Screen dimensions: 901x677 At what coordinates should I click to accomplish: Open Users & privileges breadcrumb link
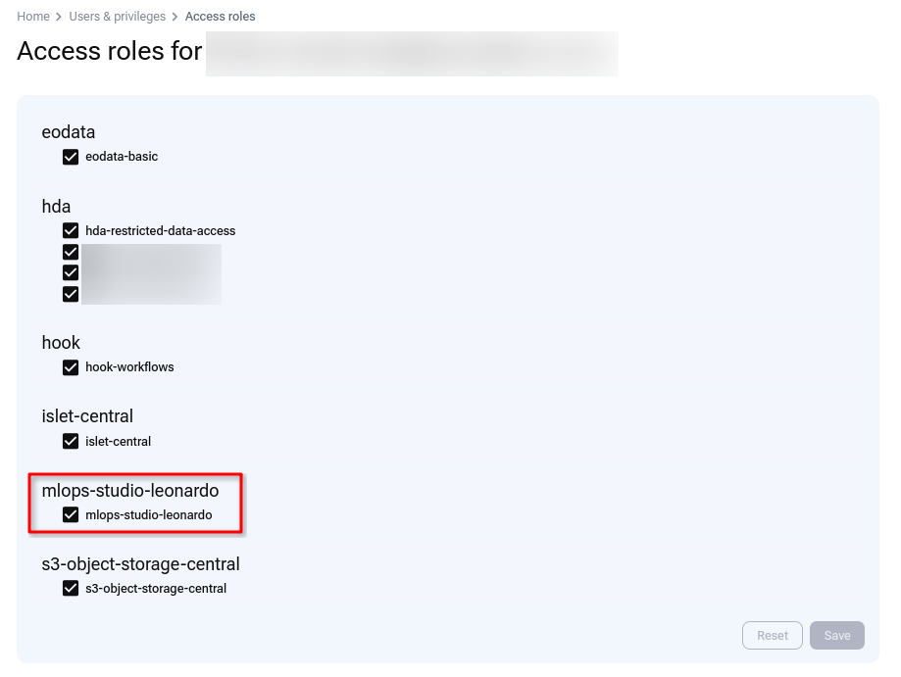click(x=118, y=17)
